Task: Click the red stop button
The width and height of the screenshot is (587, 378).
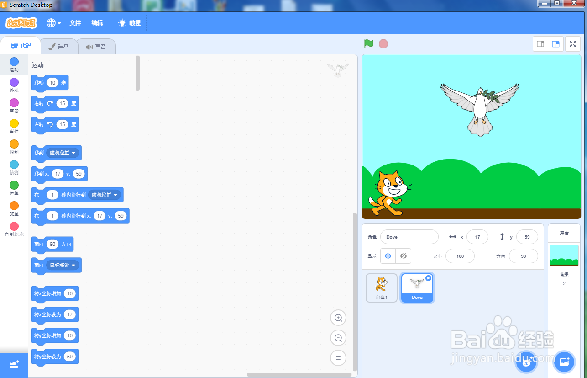Action: [383, 44]
